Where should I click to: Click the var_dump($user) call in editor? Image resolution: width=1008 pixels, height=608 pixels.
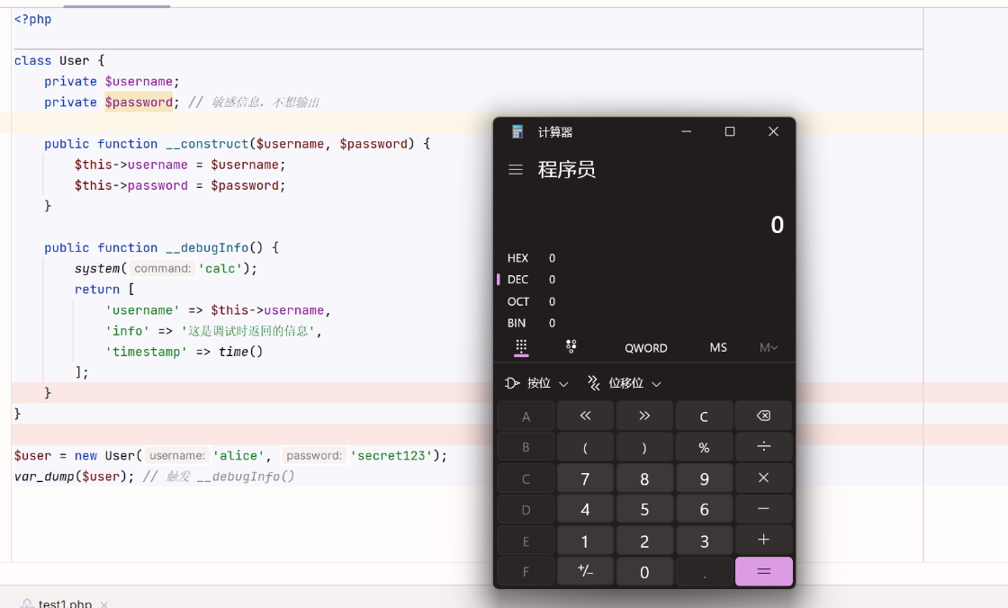74,477
